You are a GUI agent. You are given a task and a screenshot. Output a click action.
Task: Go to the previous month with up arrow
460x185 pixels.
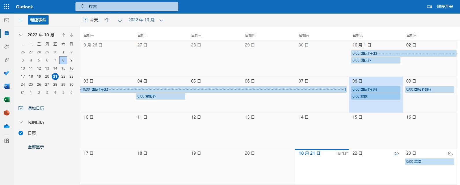point(107,20)
